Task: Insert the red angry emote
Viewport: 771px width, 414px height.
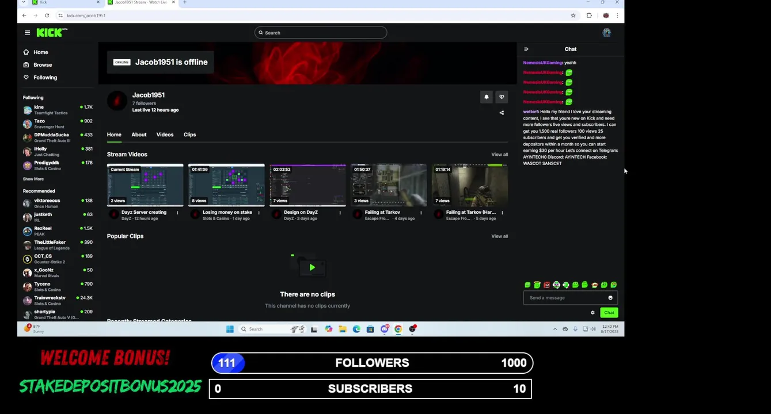Action: point(546,285)
